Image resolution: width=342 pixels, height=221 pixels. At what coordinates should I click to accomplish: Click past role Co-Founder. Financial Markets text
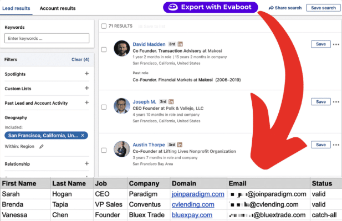[162, 80]
